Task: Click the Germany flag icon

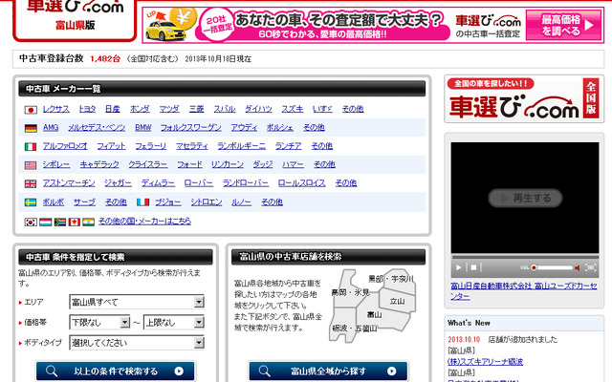Action: 31,128
